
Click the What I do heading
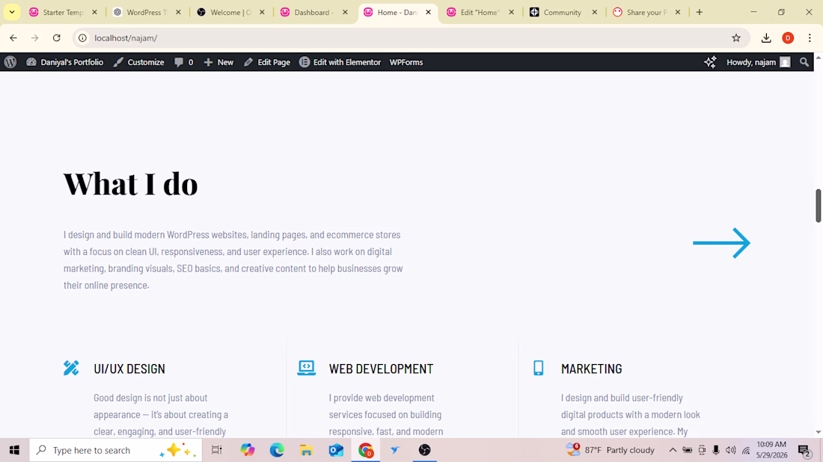[x=131, y=184]
